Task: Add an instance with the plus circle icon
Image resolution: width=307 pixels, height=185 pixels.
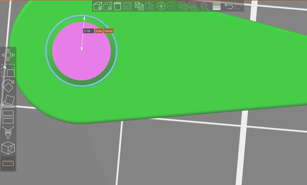Action: (161, 6)
